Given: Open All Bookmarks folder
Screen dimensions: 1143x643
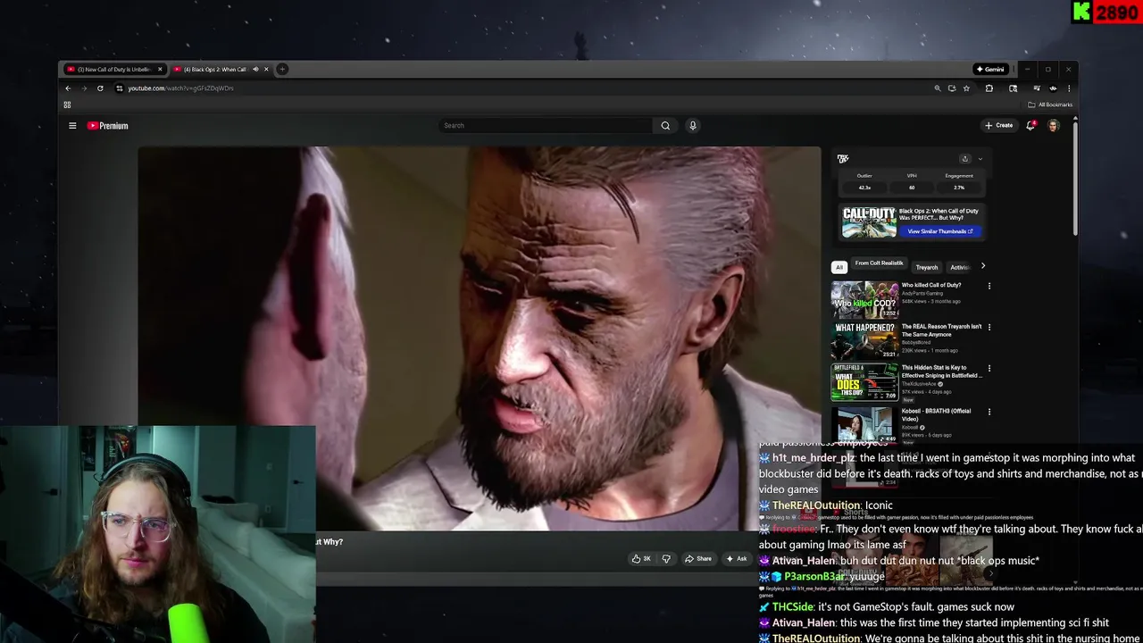Looking at the screenshot, I should (x=1049, y=104).
